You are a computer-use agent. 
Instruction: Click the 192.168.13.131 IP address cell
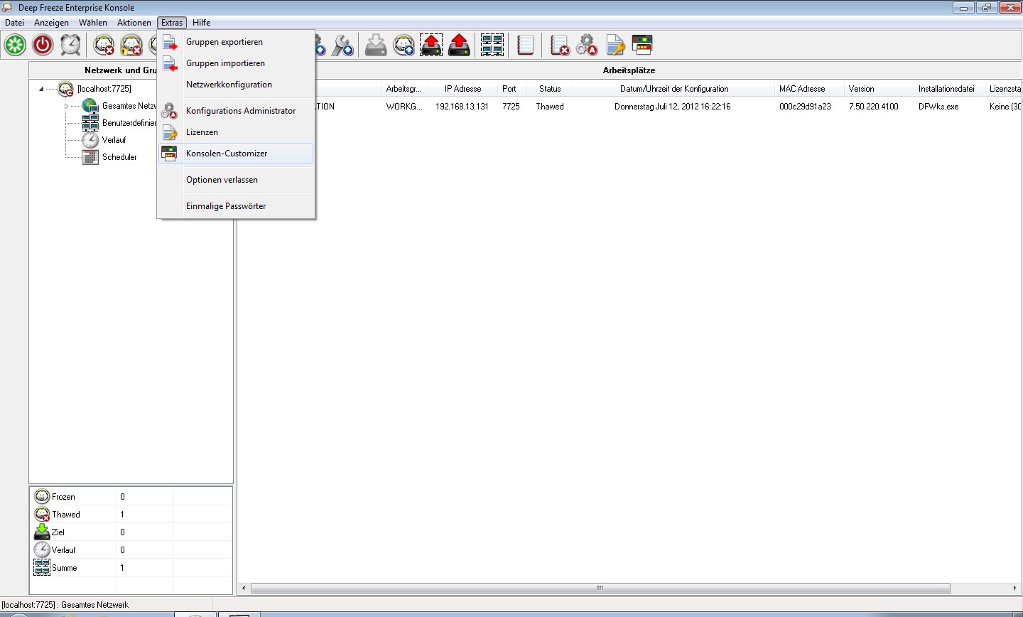462,107
